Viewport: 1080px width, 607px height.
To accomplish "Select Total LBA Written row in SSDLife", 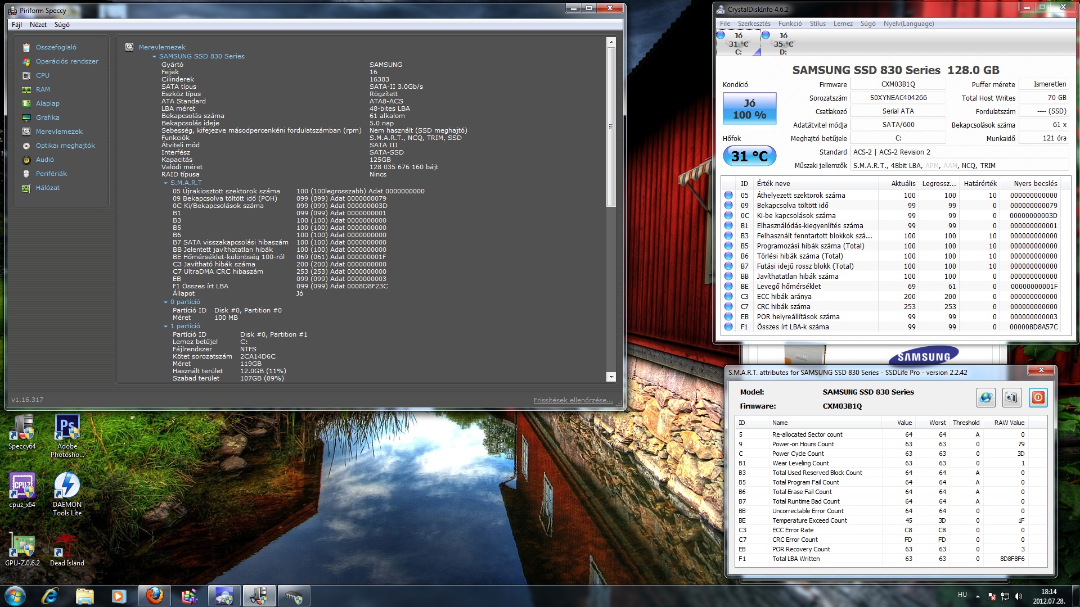I will pos(892,559).
